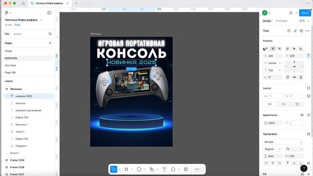The height and width of the screenshot is (176, 313).
Task: Select the Move tool in bottom toolbar
Action: tap(113, 169)
